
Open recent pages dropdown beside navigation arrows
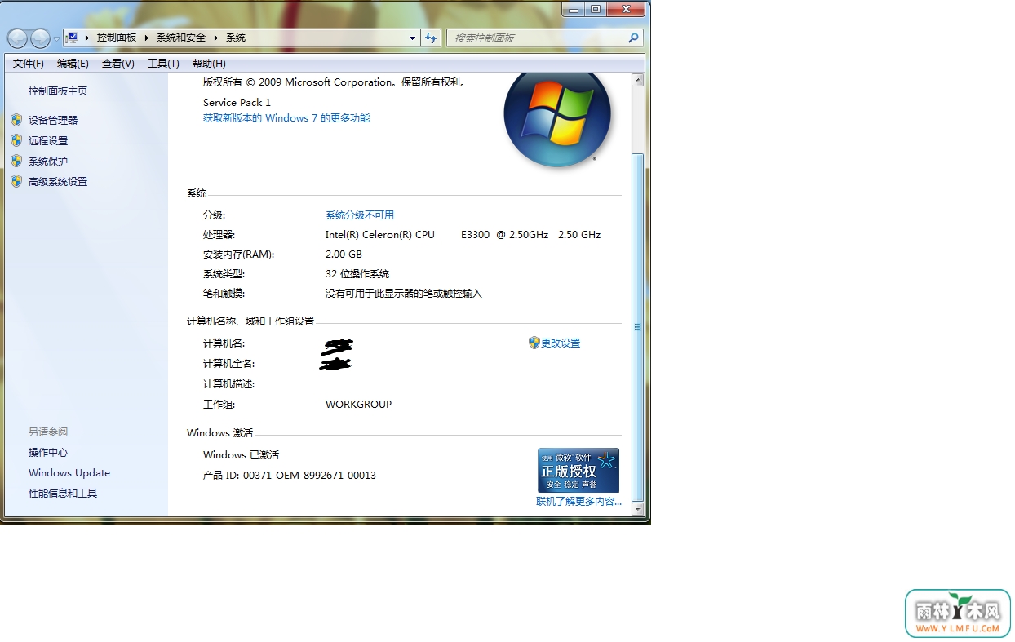pyautogui.click(x=56, y=38)
